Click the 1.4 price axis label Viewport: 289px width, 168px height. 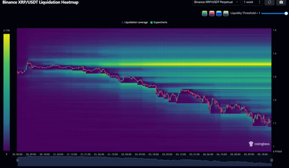(275, 54)
